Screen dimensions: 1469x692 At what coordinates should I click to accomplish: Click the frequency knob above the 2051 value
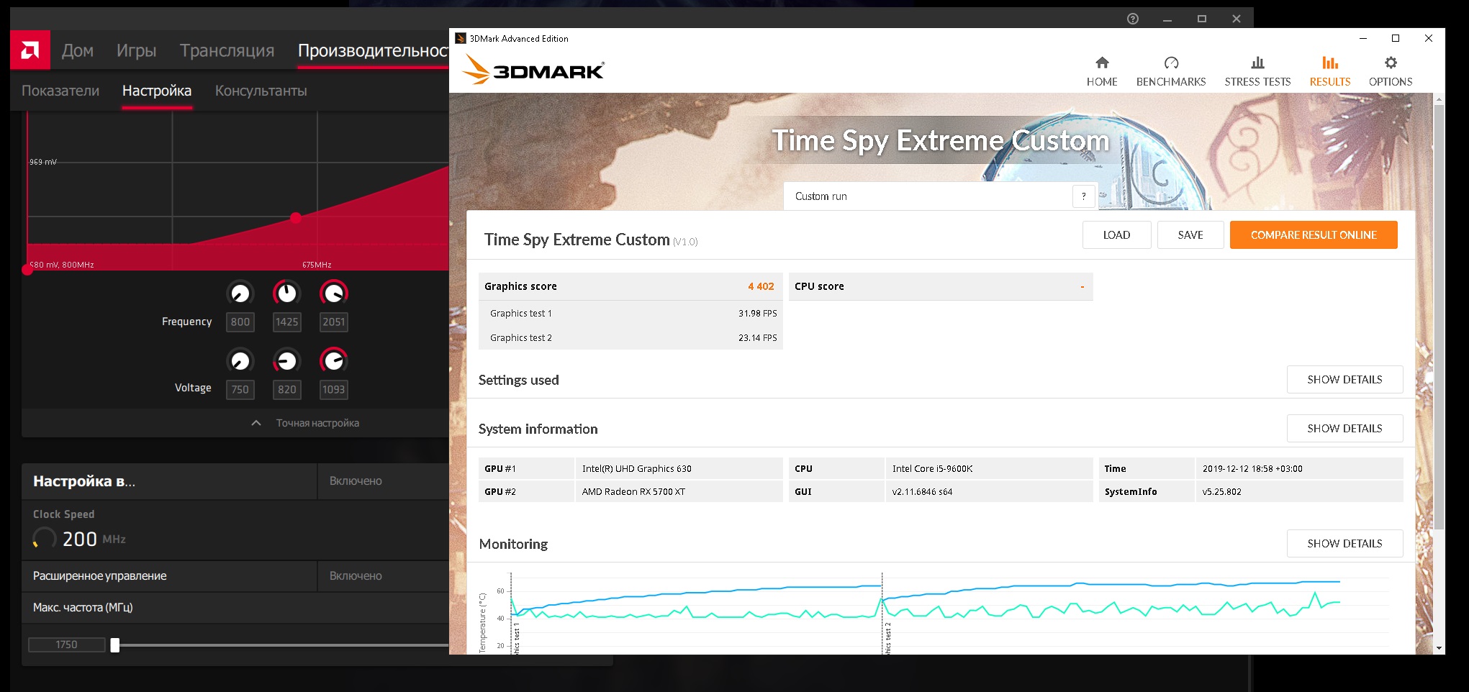coord(333,293)
